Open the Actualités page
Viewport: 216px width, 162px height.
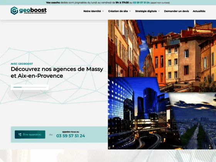click(x=199, y=11)
